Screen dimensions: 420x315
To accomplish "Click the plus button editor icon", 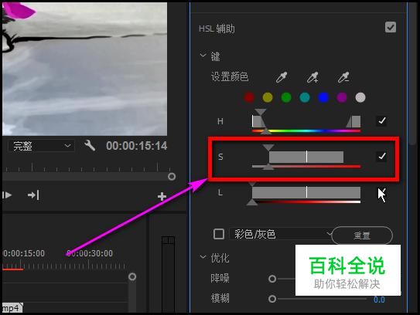I will tap(162, 197).
